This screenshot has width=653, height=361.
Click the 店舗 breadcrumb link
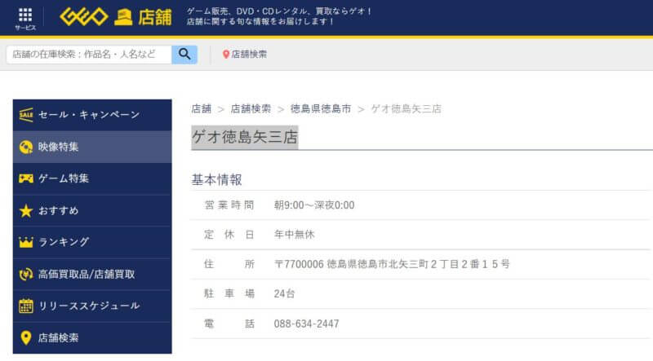point(202,109)
